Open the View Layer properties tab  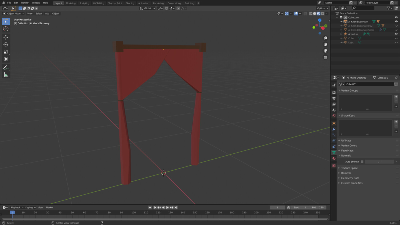(x=334, y=104)
